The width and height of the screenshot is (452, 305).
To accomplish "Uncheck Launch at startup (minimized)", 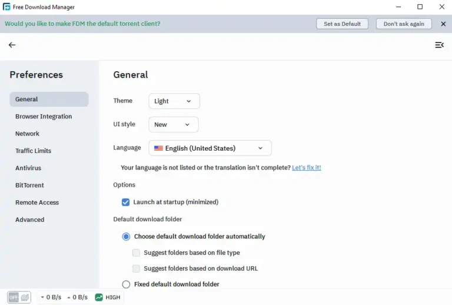I will coord(125,202).
